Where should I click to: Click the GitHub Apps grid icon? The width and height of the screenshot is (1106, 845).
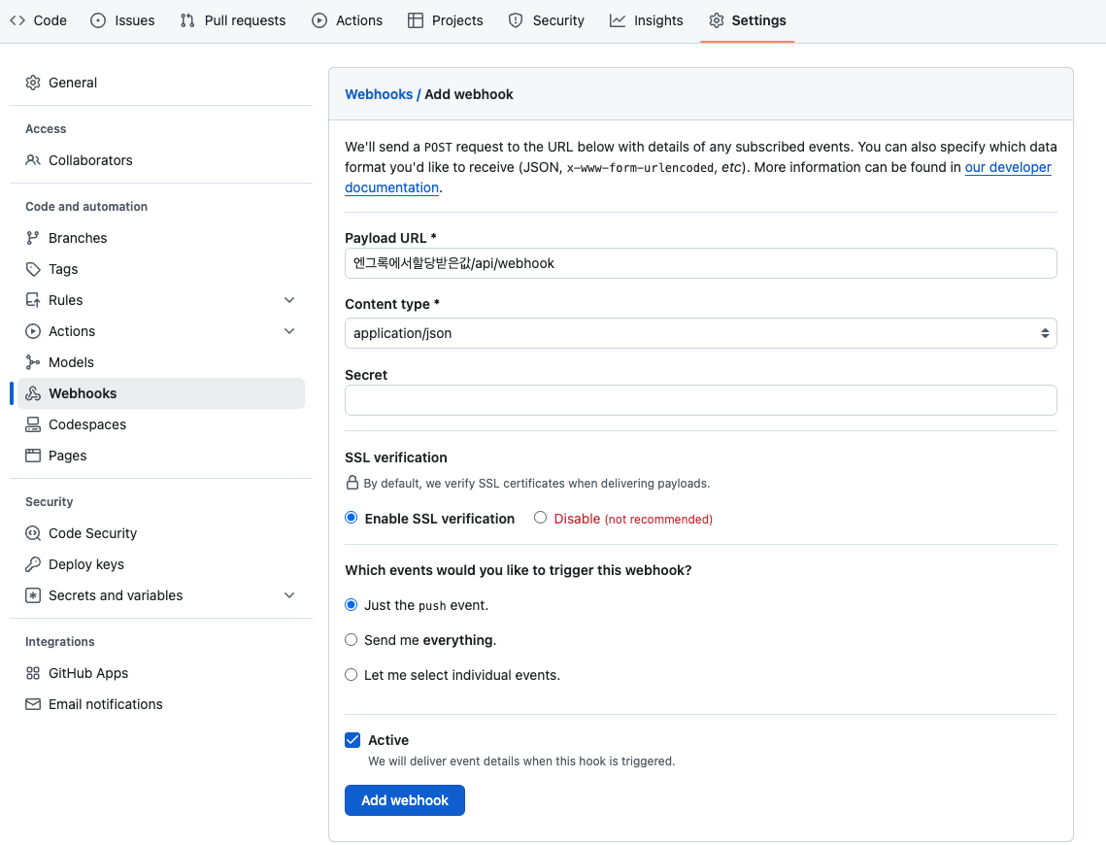coord(33,673)
